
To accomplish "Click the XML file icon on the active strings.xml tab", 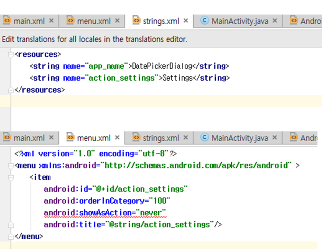I will [137, 21].
